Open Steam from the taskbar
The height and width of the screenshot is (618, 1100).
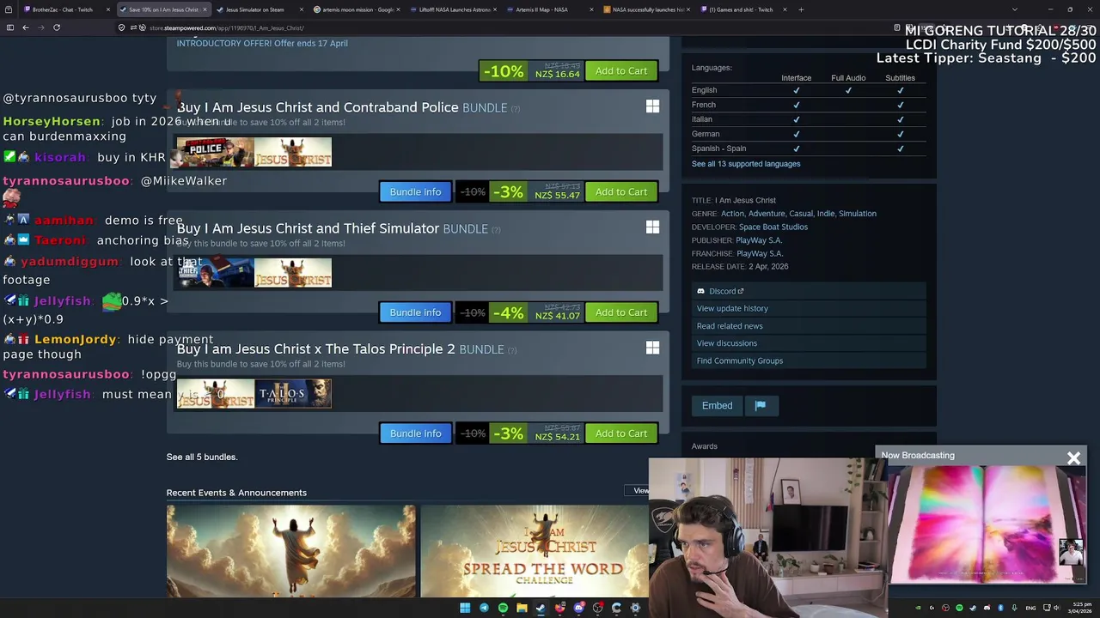[x=541, y=608]
